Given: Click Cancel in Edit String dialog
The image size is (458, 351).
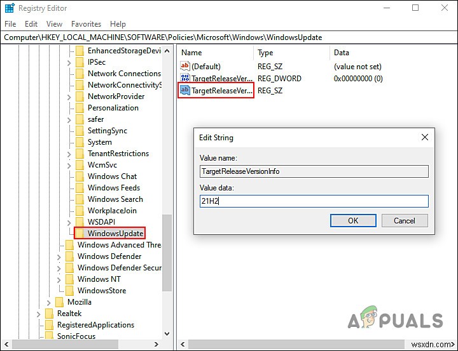Looking at the screenshot, I should tap(405, 221).
